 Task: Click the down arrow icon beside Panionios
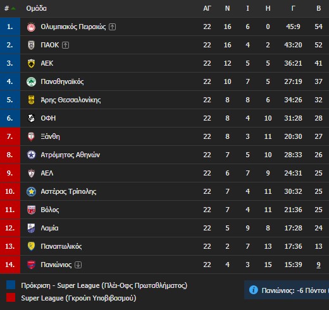[x=78, y=265]
